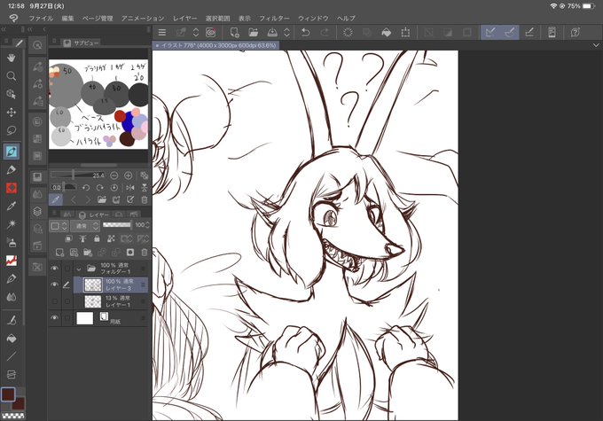The height and width of the screenshot is (421, 603).
Task: Click the Redo arrow in command bar
Action: [x=325, y=33]
